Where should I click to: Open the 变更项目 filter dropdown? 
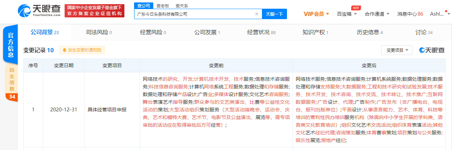(x=396, y=50)
